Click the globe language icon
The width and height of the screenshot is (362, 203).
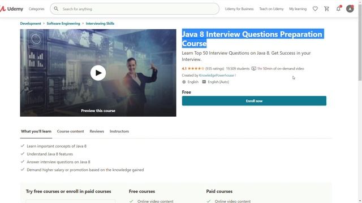point(184,82)
